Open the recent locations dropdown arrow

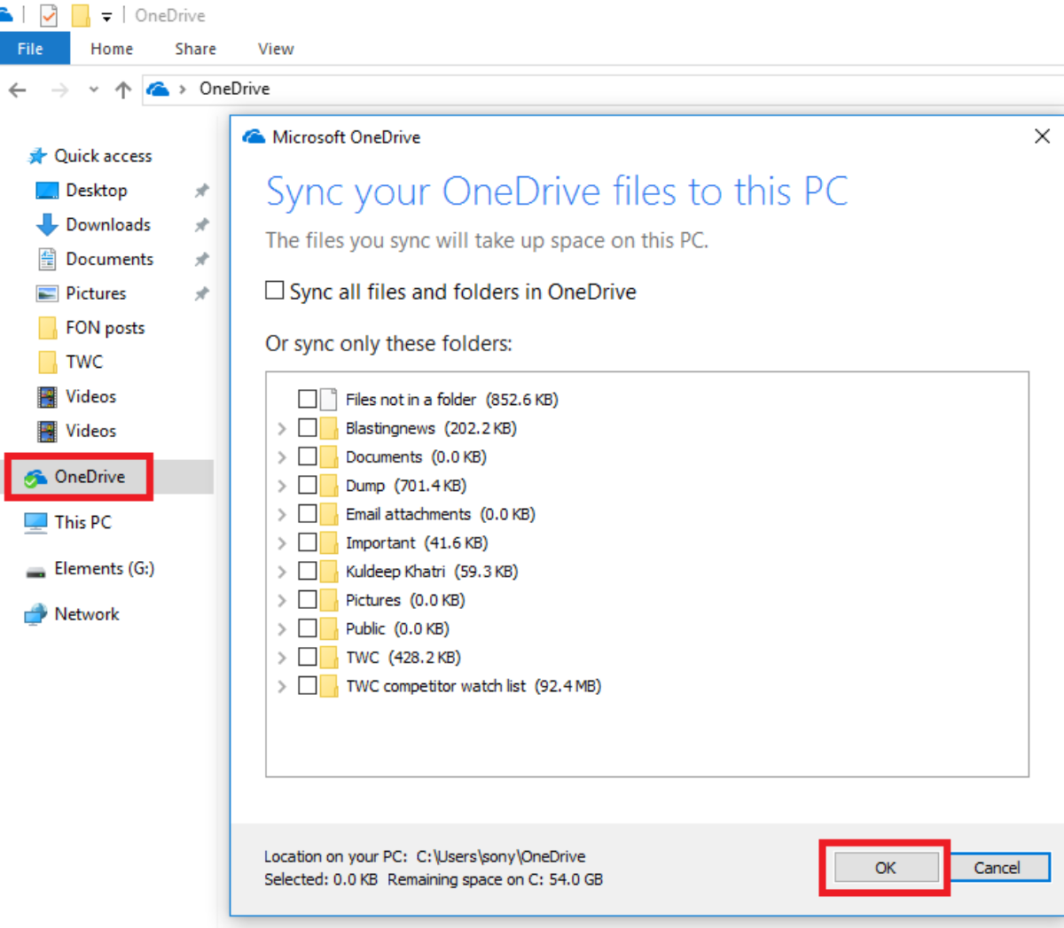point(94,90)
